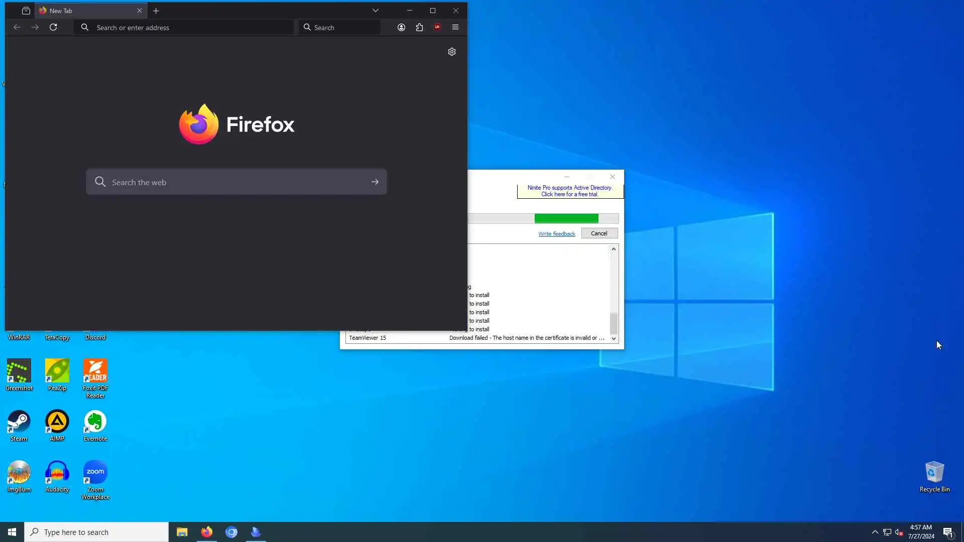Reload the current page

[53, 28]
